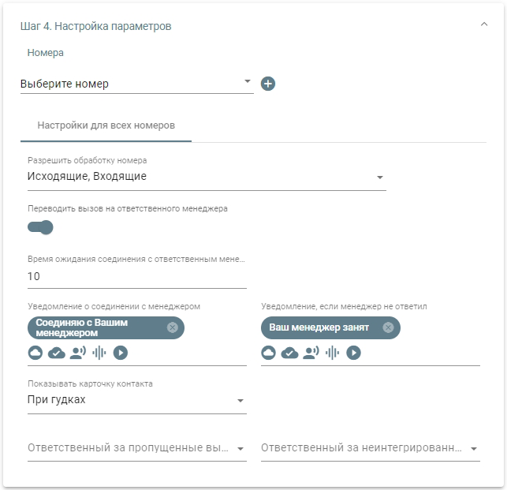Click voice speaker icon under 'менеджер не ответил'

point(311,353)
